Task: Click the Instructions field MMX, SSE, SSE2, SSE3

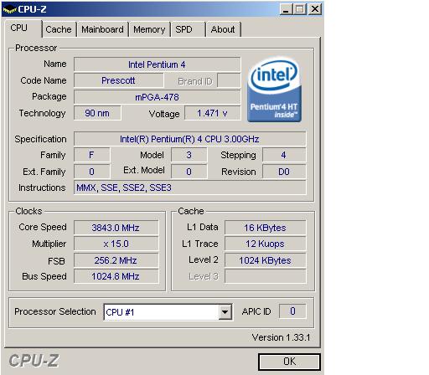Action: click(190, 187)
